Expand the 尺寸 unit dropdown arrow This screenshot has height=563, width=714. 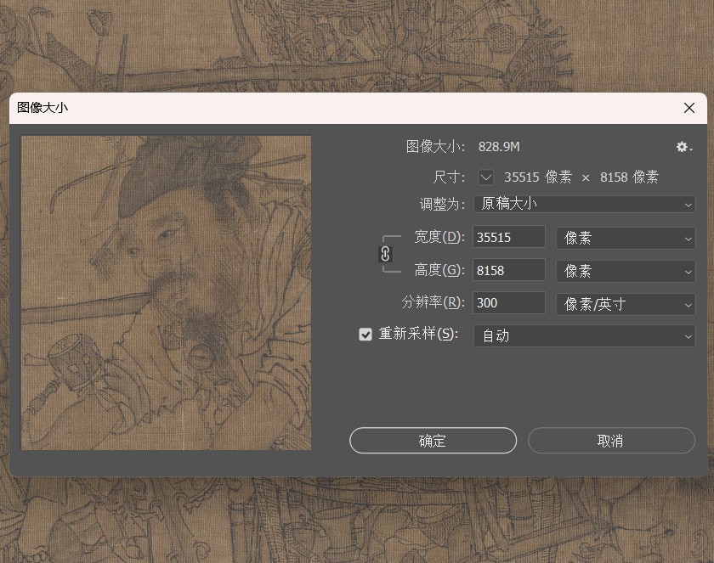pyautogui.click(x=486, y=177)
